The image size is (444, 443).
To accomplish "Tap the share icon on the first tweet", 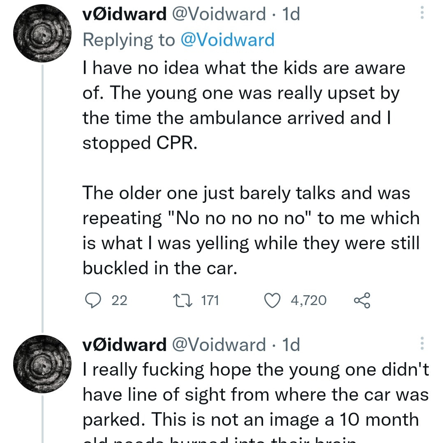I will (x=362, y=301).
